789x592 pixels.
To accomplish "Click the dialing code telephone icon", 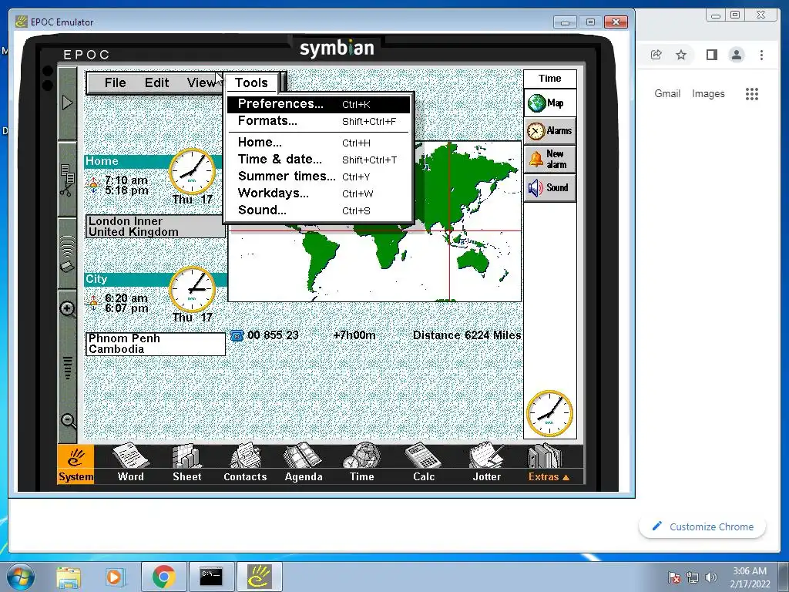I will point(237,335).
